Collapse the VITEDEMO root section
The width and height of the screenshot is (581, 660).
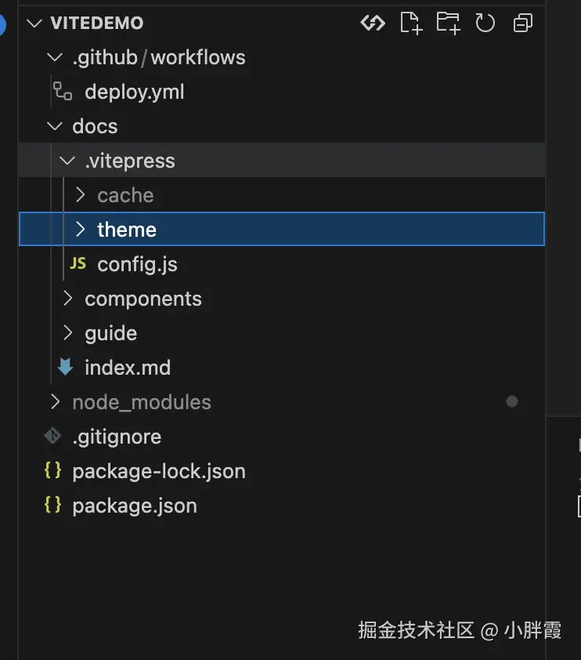tap(34, 23)
